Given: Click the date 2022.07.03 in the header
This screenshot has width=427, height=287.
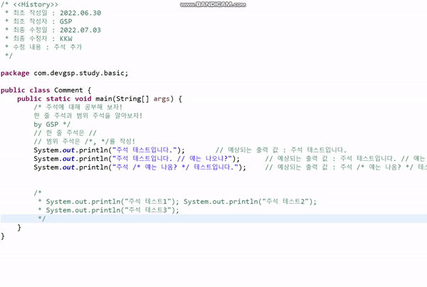Looking at the screenshot, I should point(80,30).
